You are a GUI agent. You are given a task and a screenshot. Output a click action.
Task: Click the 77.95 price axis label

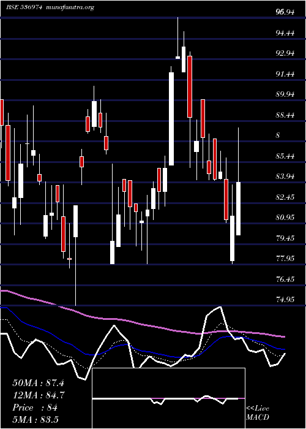tap(285, 259)
